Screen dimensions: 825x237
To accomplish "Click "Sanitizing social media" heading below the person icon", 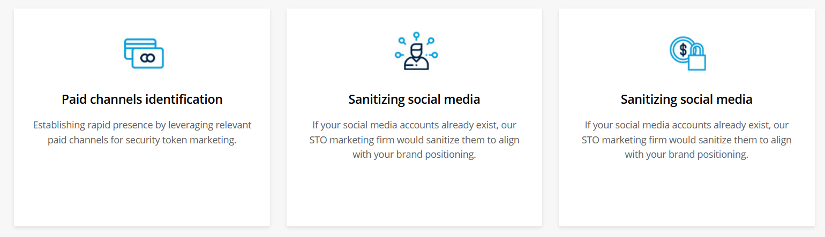I will tap(414, 100).
